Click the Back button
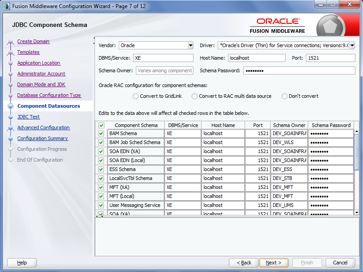Viewport: 363px width, 272px height. coord(244,263)
